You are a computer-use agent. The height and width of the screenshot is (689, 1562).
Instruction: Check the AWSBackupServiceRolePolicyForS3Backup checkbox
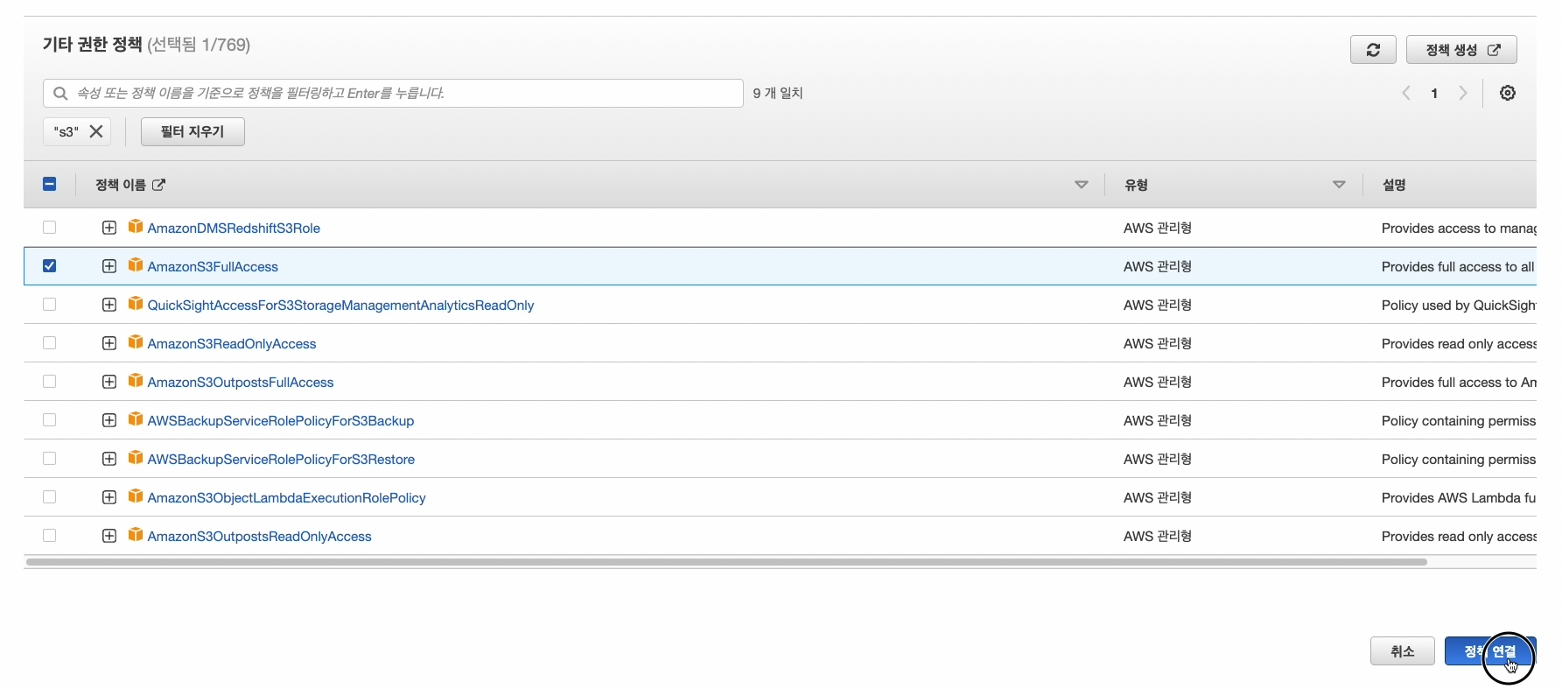click(50, 420)
